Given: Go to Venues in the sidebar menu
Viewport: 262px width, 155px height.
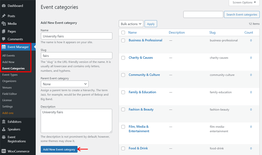Looking at the screenshot, I should (7, 87).
